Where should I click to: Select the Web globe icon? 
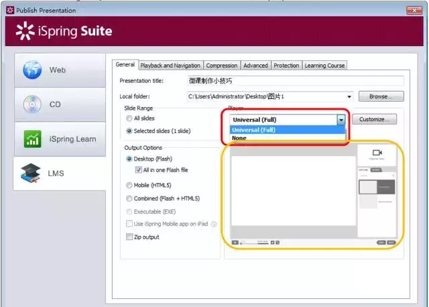coord(32,70)
